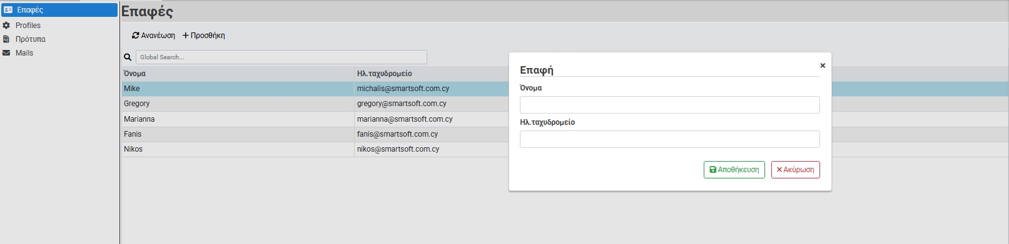Image resolution: width=1009 pixels, height=244 pixels.
Task: Focus the Global Search field
Action: 281,57
